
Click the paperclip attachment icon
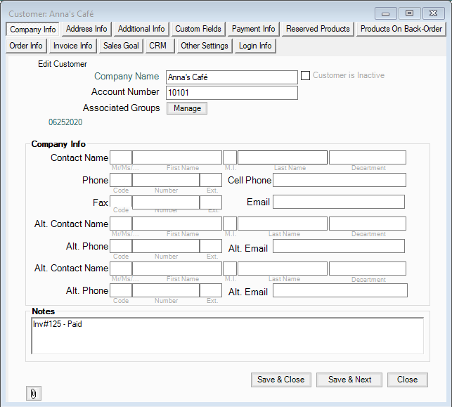point(33,394)
